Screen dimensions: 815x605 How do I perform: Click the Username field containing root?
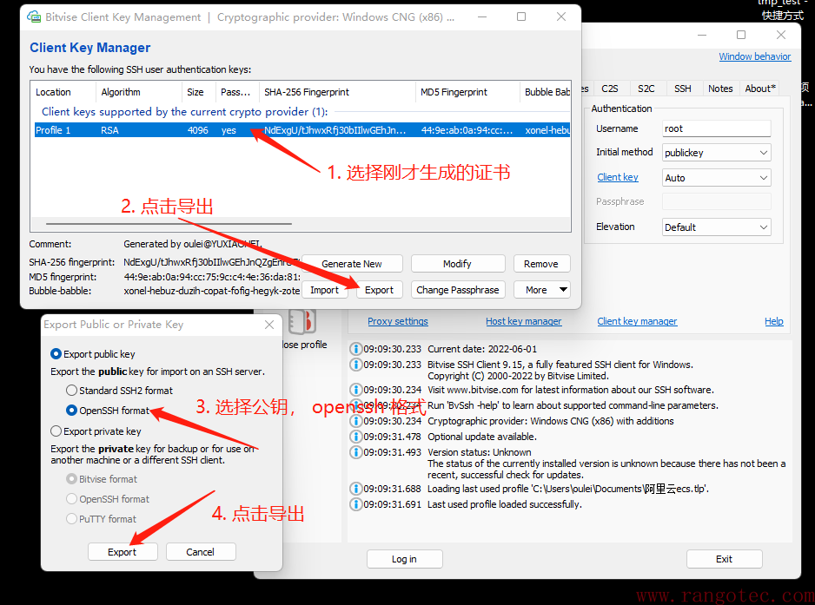tap(716, 128)
